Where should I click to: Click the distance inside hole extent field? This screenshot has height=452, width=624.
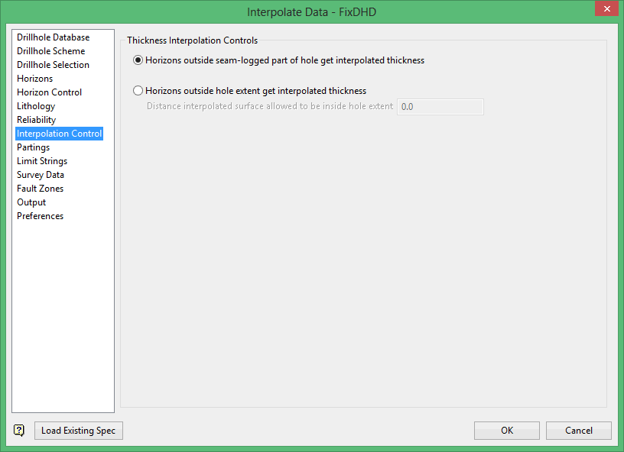click(x=440, y=107)
